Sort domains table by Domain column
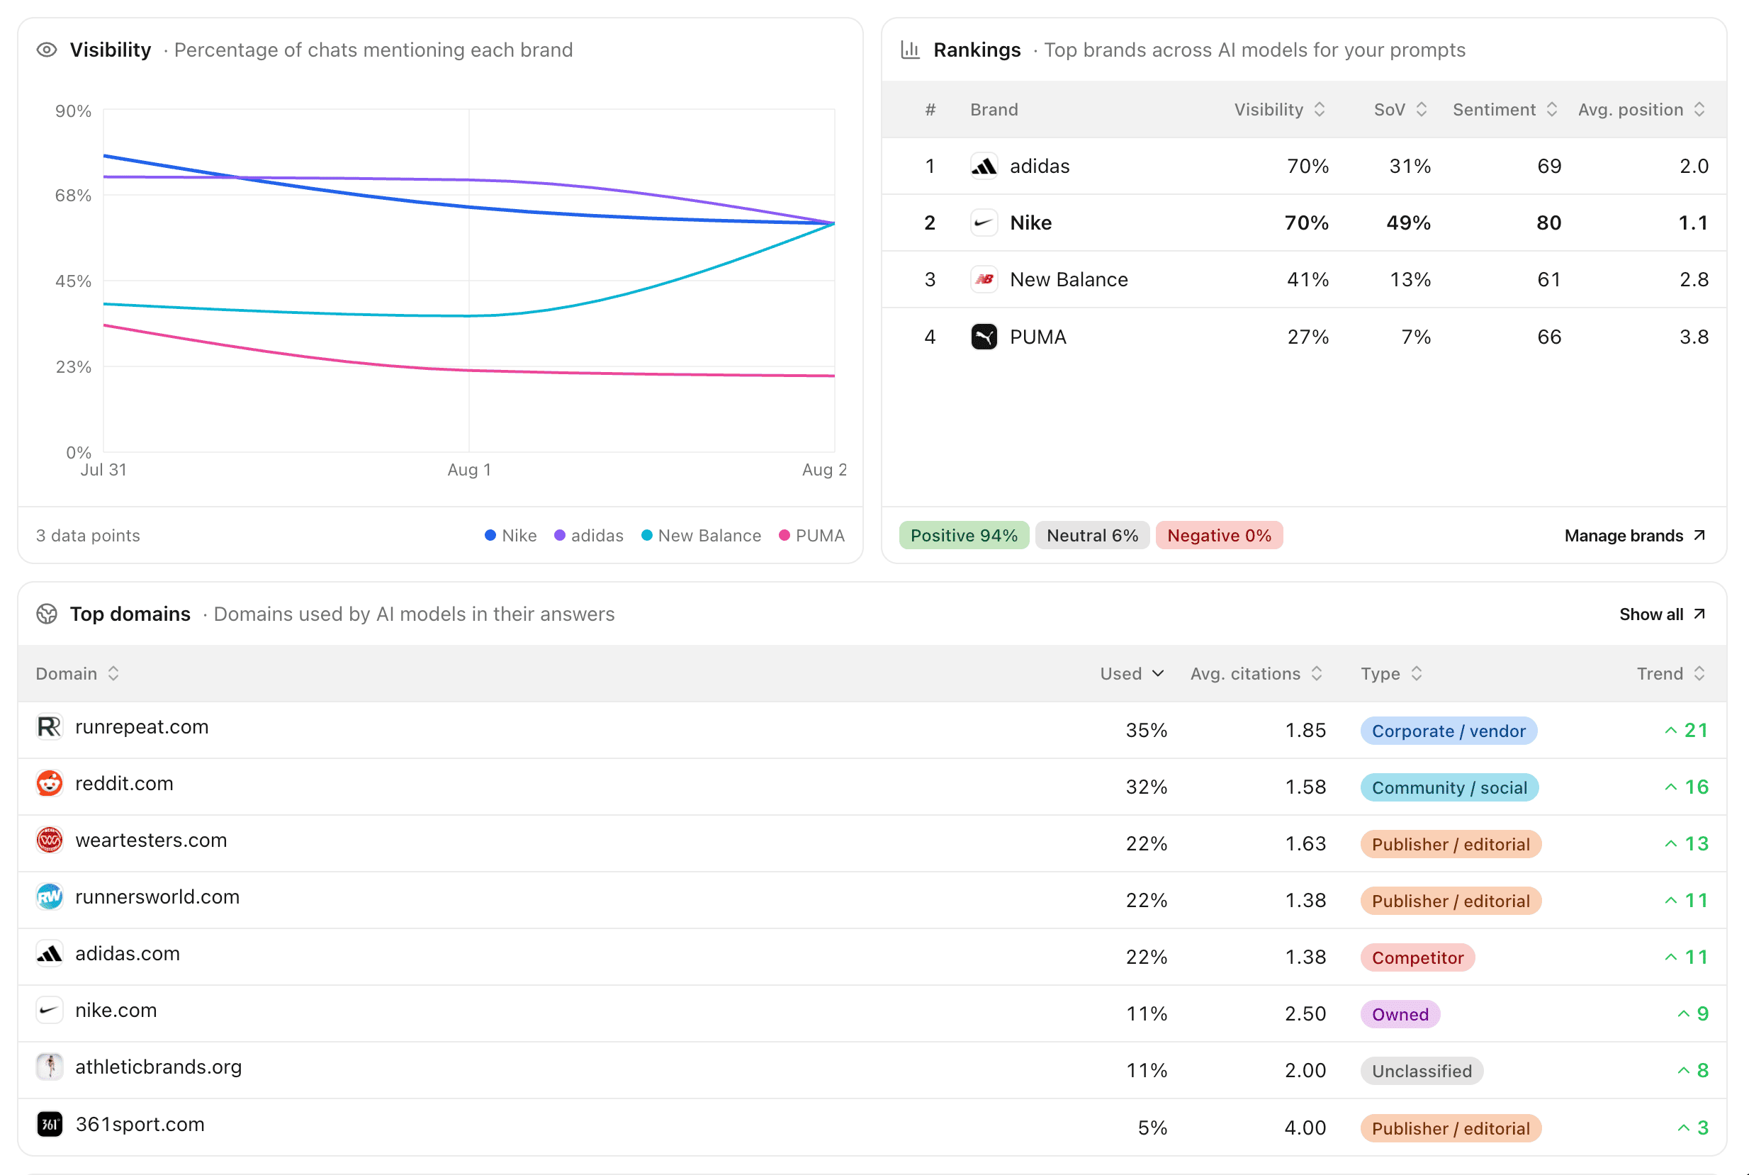 77,674
